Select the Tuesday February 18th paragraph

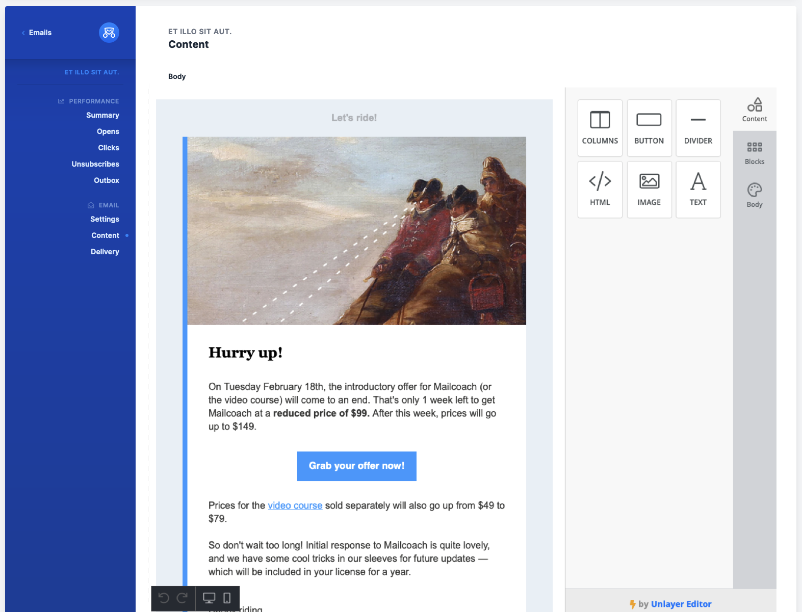pos(352,407)
